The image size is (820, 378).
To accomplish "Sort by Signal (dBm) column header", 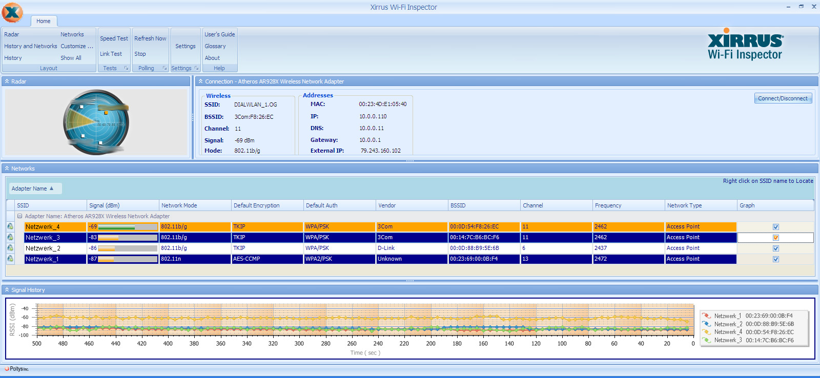I will pyautogui.click(x=123, y=205).
